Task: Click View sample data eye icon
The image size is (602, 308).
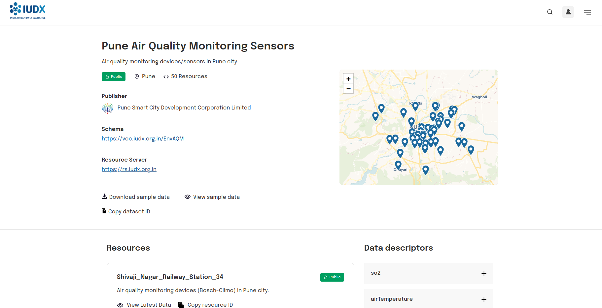Action: click(188, 197)
